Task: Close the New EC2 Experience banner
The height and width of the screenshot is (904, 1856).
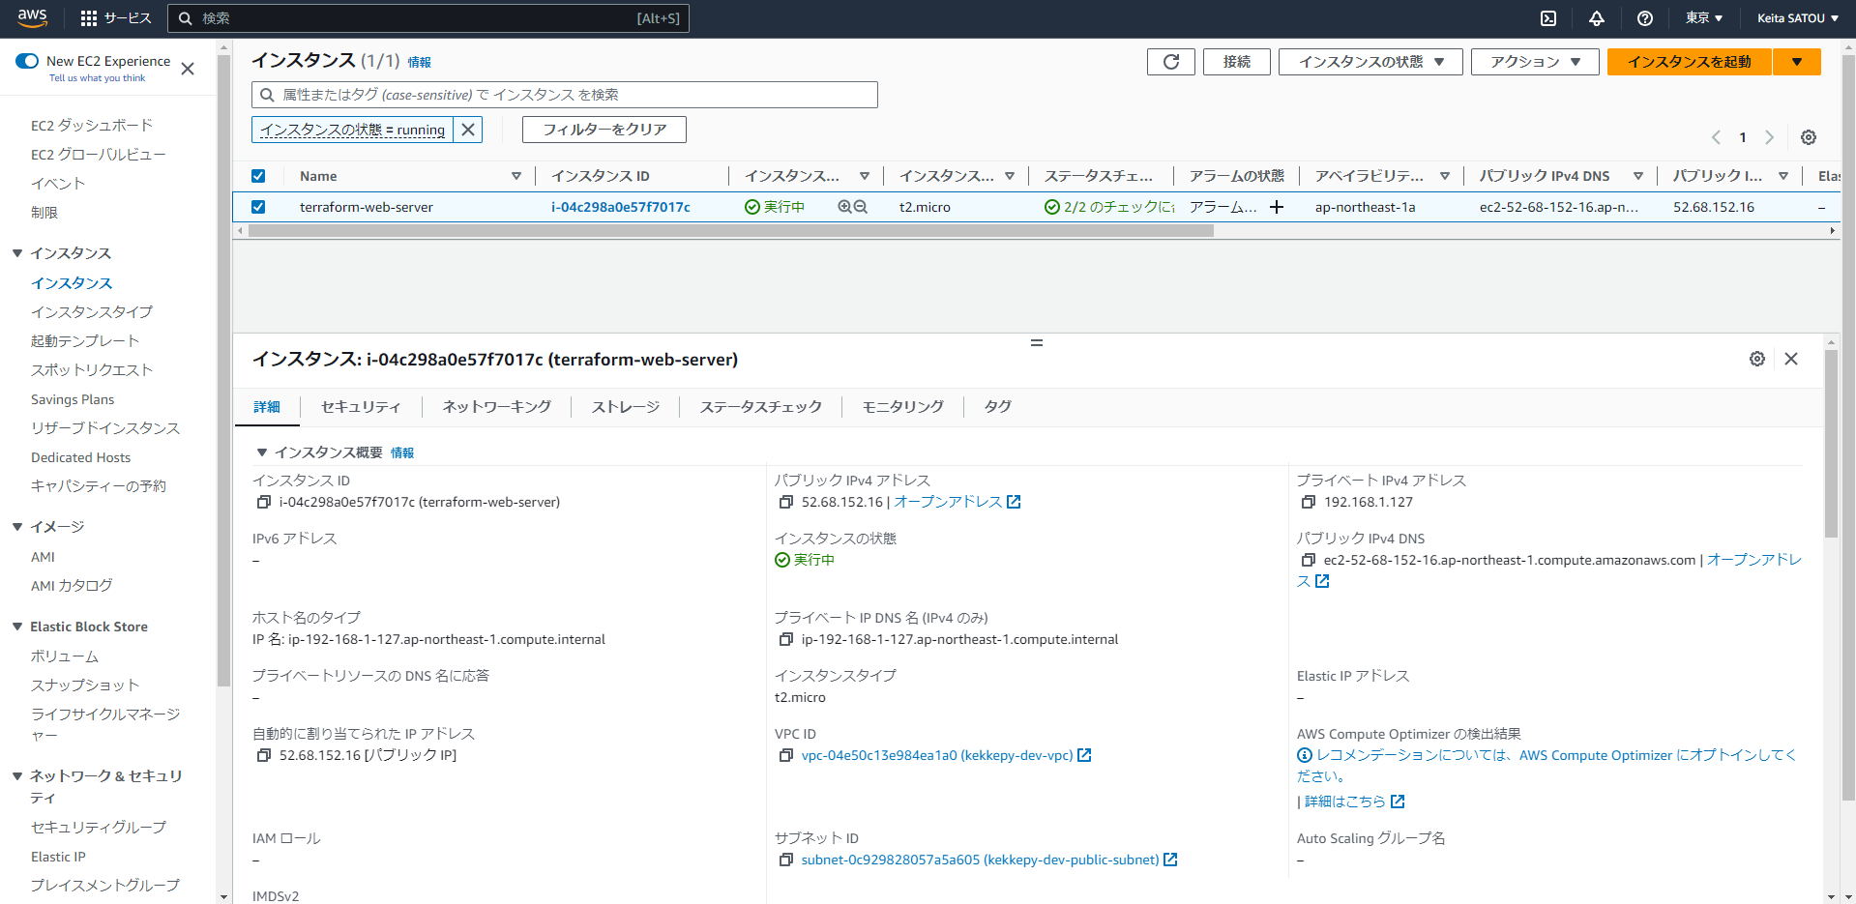Action: pyautogui.click(x=188, y=69)
